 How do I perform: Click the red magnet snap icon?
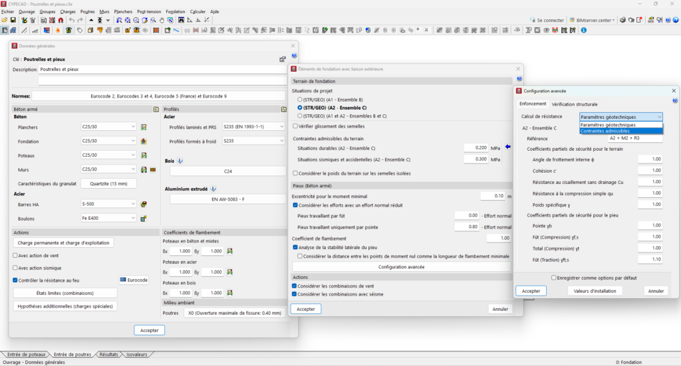point(61,20)
